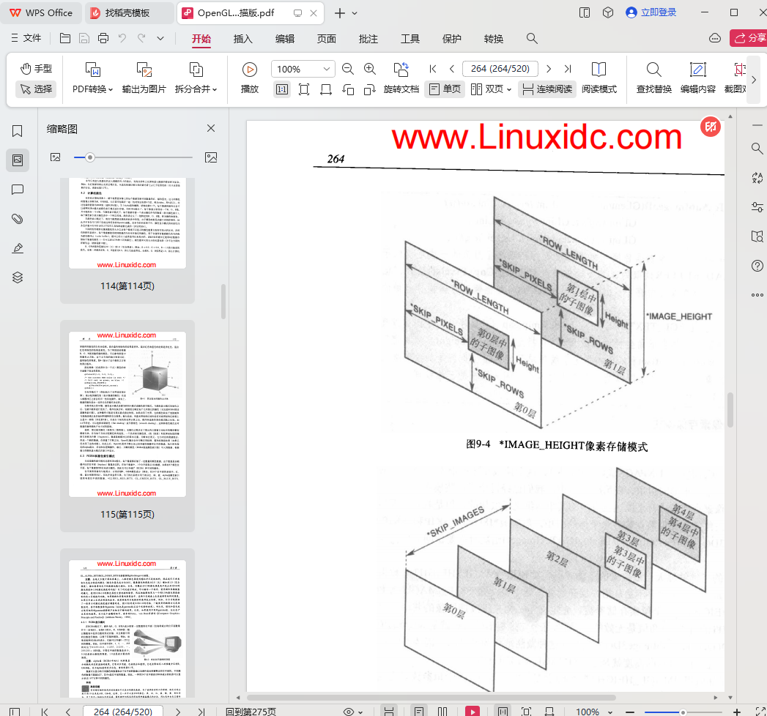The height and width of the screenshot is (716, 767).
Task: Jump to last page in toolbar
Action: pos(568,69)
